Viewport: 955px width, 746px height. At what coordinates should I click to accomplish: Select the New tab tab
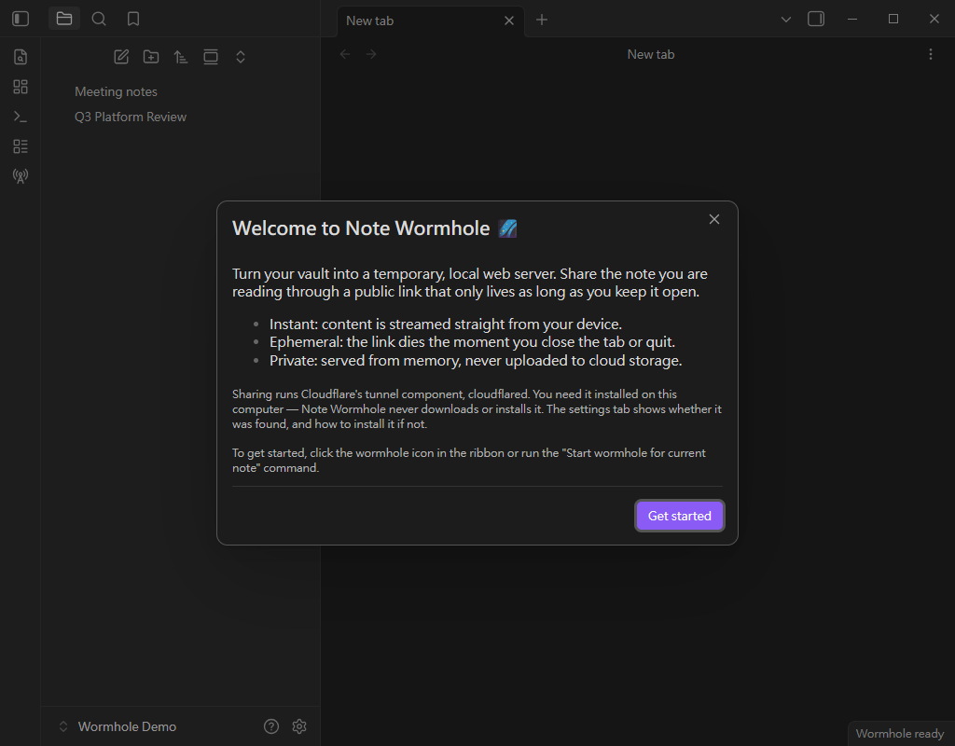tap(430, 21)
